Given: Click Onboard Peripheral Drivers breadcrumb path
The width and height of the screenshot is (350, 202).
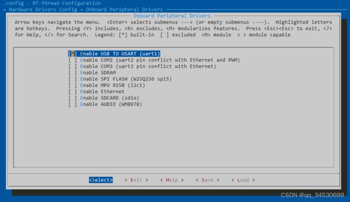Looking at the screenshot, I should point(124,10).
